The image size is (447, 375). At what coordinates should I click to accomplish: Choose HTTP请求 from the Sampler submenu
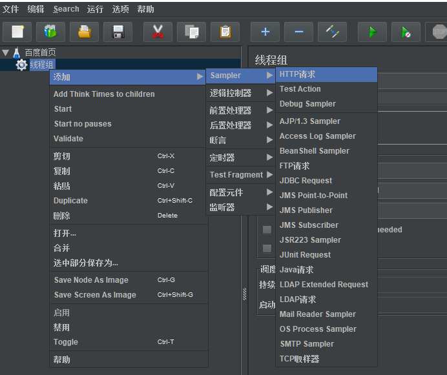point(298,74)
